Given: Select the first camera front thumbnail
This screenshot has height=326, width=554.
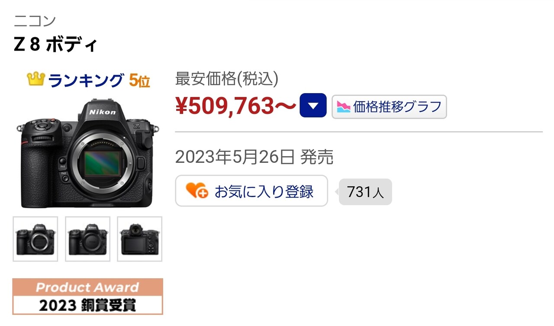Looking at the screenshot, I should 35,239.
